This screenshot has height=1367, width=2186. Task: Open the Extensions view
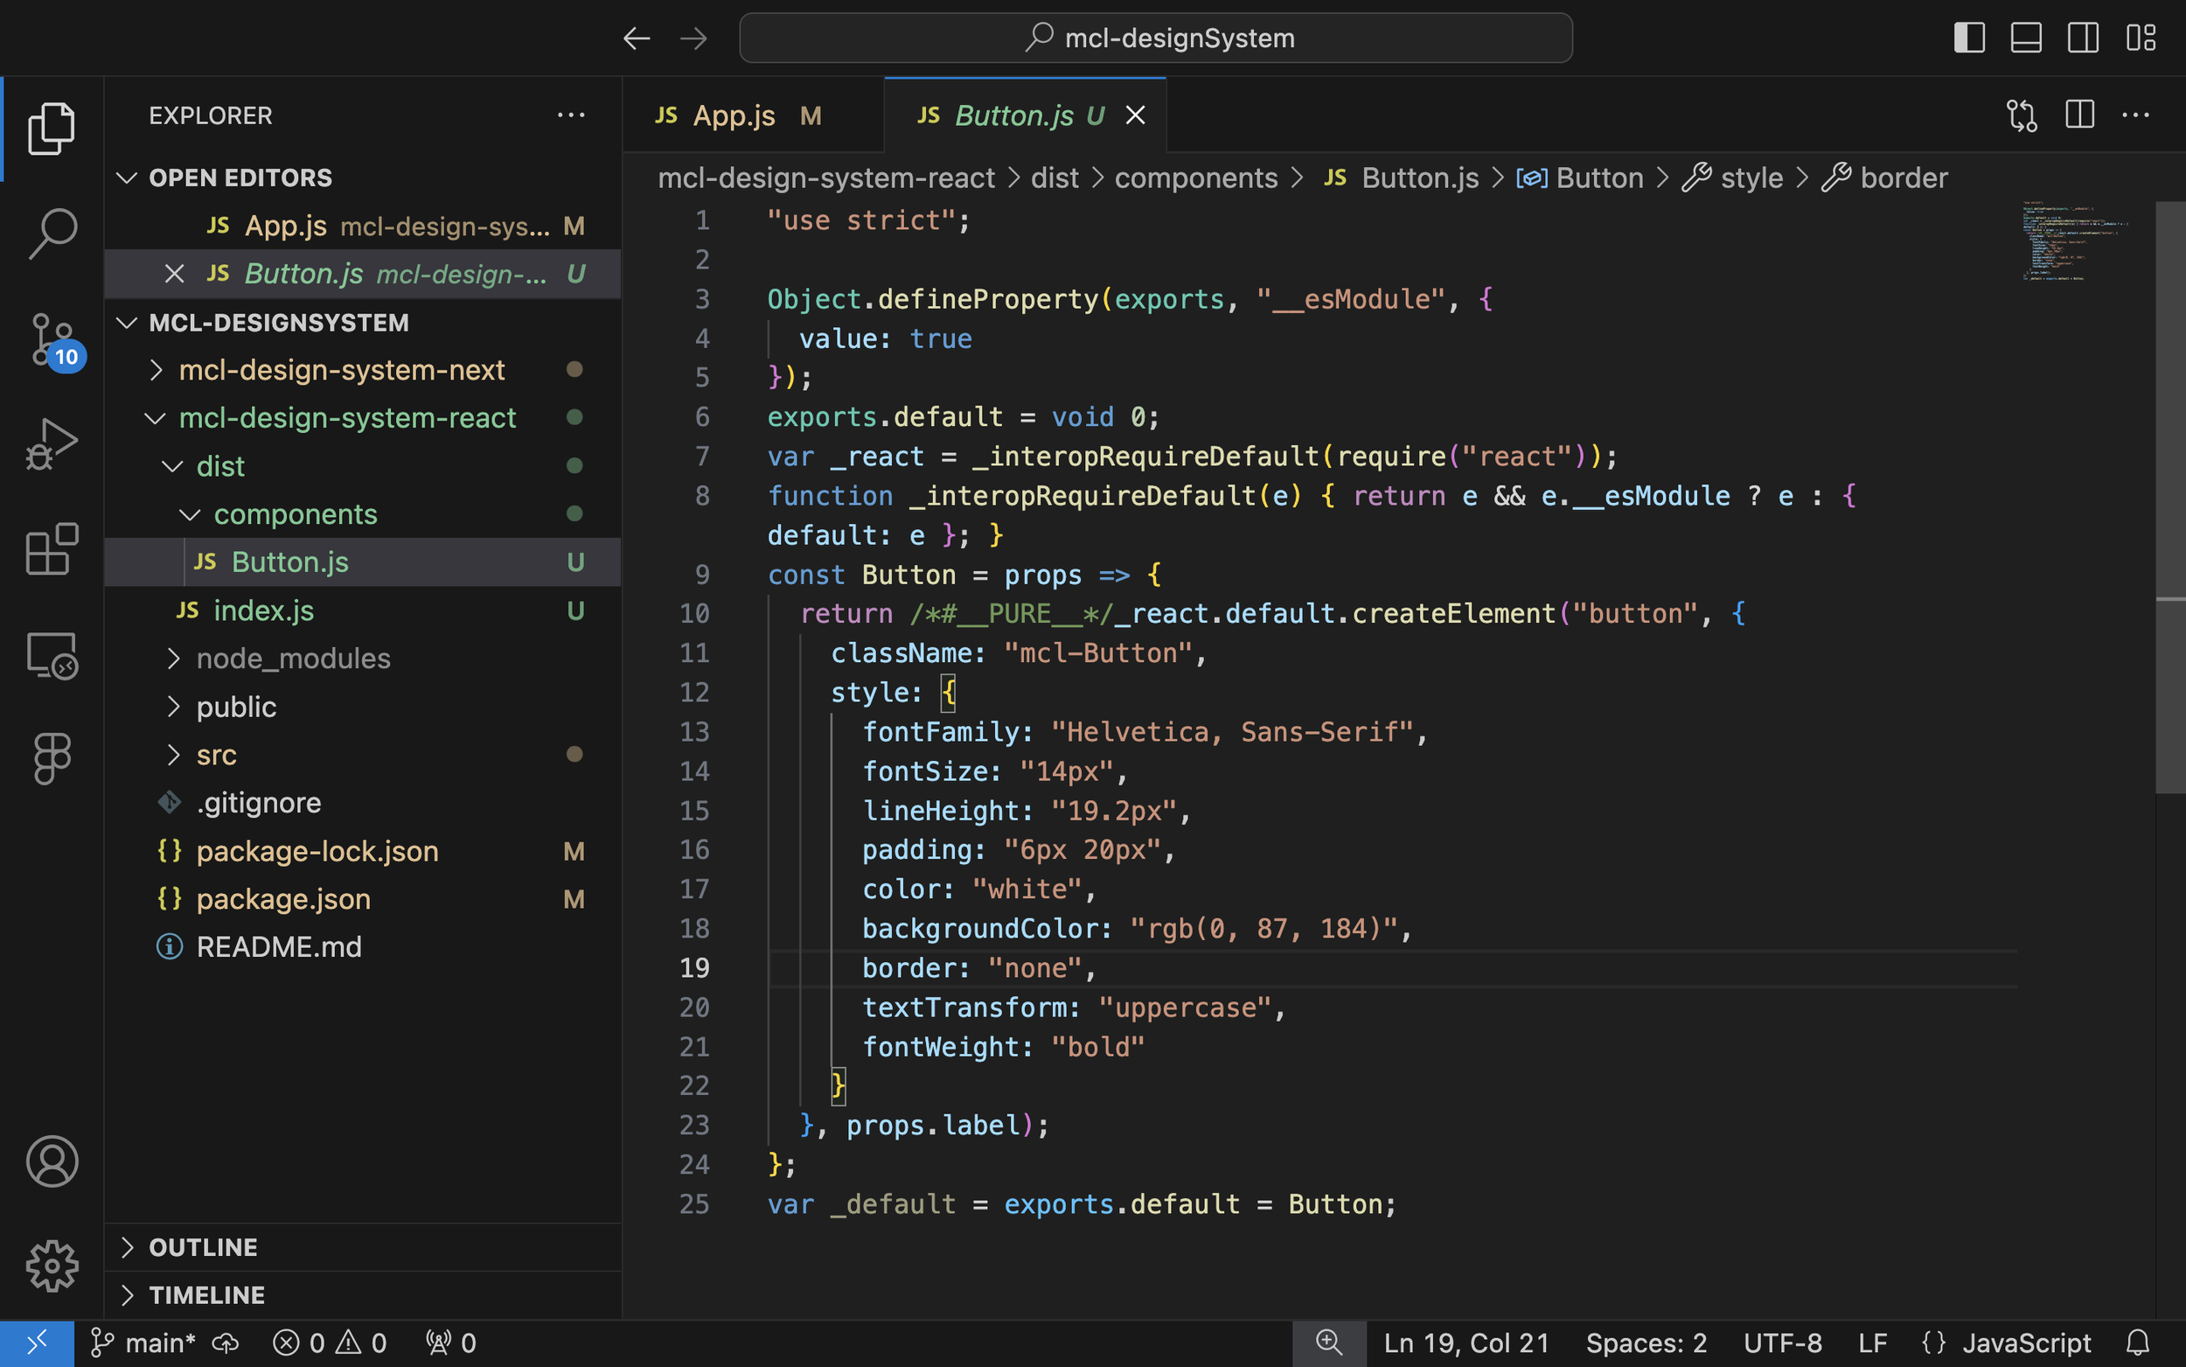(52, 548)
